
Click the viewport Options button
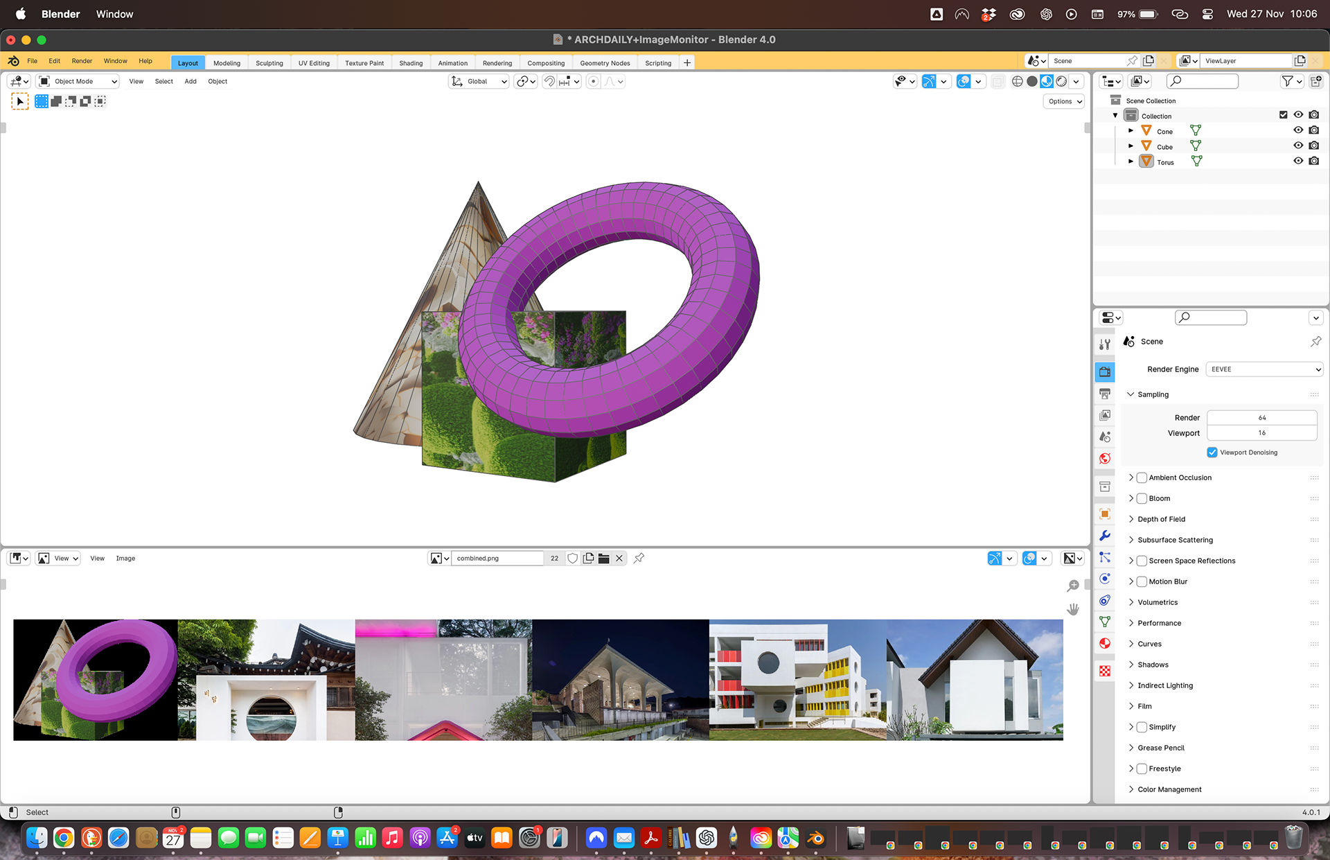[1064, 101]
